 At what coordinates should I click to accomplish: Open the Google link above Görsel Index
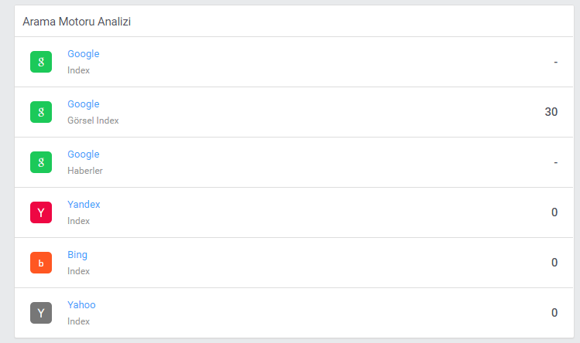[83, 104]
